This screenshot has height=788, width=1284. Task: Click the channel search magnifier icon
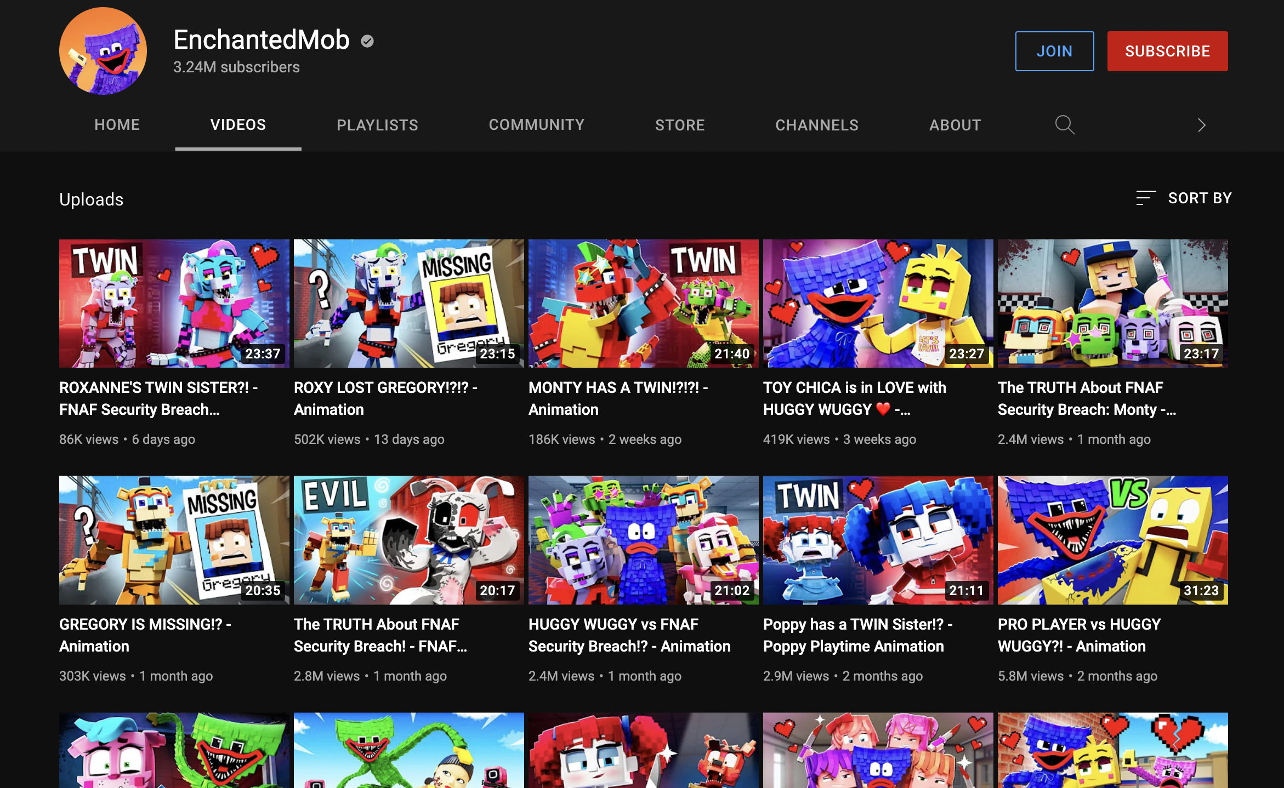coord(1064,125)
